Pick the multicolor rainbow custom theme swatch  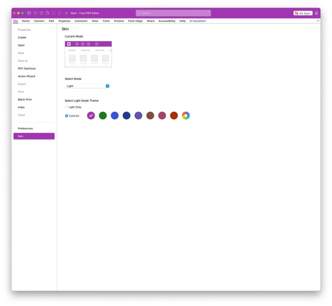point(186,116)
